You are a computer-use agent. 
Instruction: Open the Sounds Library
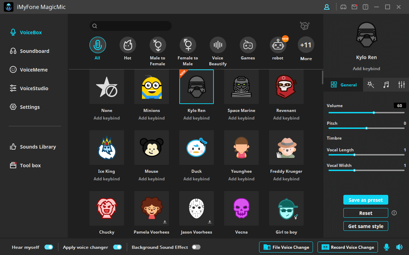coord(33,147)
